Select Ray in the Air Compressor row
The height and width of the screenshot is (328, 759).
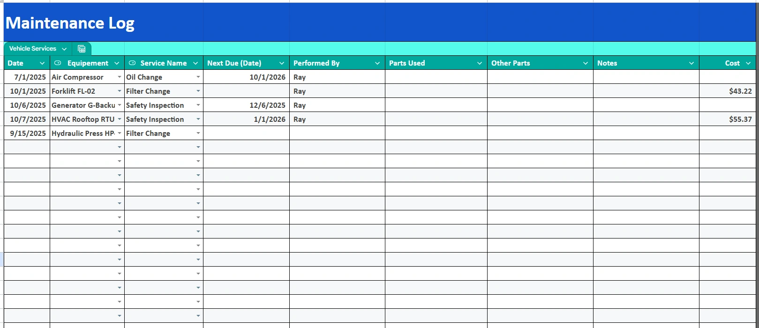point(337,77)
